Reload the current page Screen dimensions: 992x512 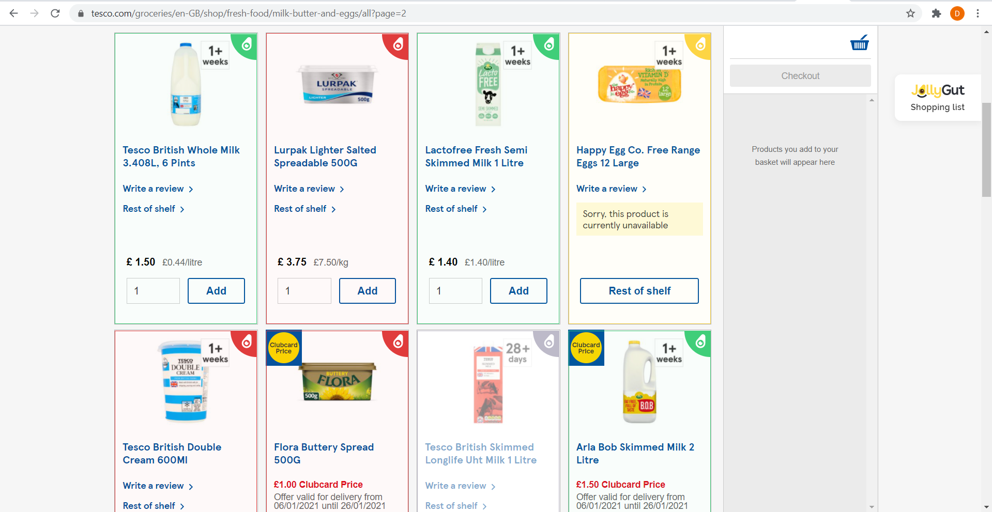pos(55,13)
